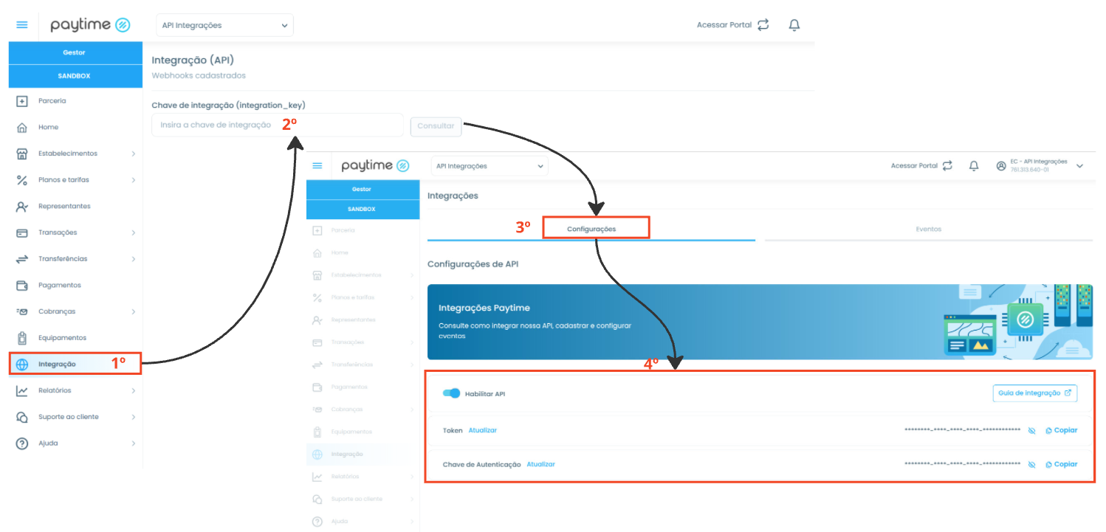Expand Relatórios chevron in the Configurações de API window
Viewport: 1106px width, 532px height.
coord(411,477)
